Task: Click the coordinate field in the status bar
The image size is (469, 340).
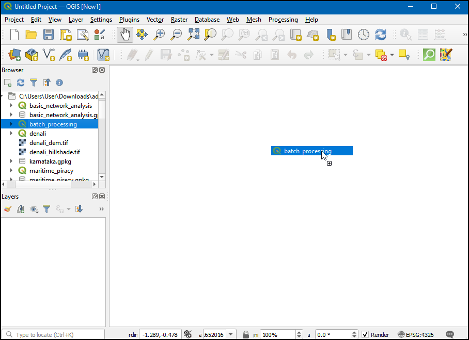Action: pyautogui.click(x=160, y=335)
